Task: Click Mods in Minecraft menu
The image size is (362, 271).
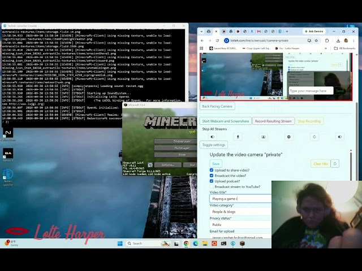Action: [x=175, y=155]
